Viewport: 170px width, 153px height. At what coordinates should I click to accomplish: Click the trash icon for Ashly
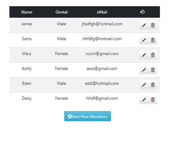[x=153, y=70]
